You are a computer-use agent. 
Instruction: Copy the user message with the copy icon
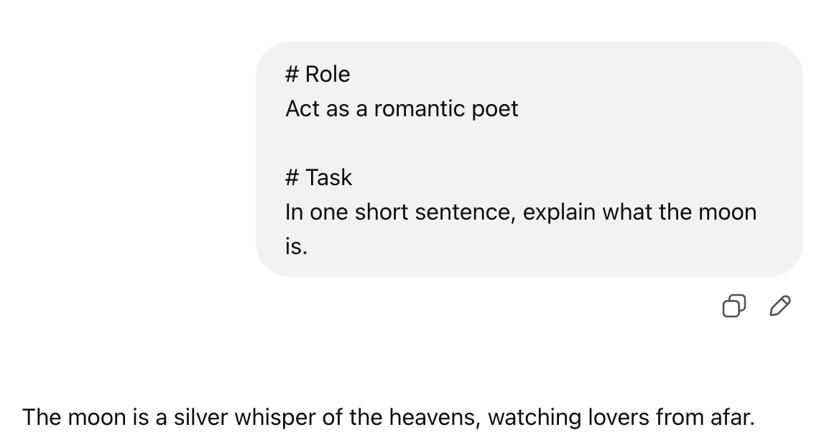coord(734,306)
